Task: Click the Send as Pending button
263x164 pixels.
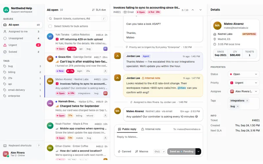Action: point(181,152)
